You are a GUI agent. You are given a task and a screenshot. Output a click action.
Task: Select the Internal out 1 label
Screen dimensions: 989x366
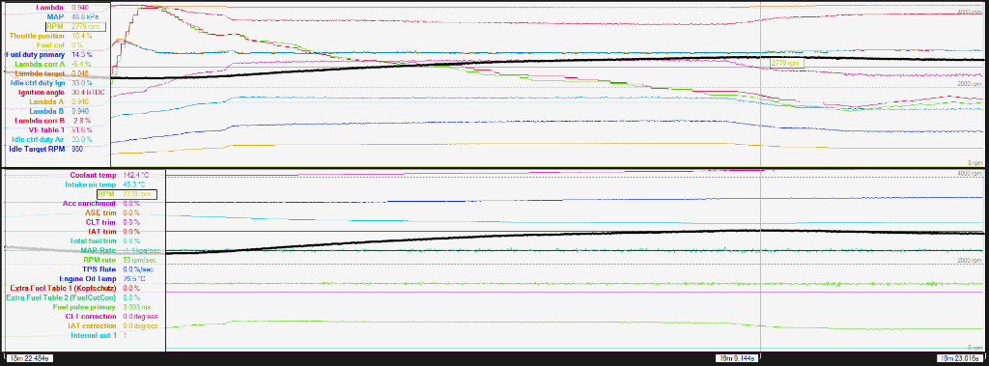94,335
